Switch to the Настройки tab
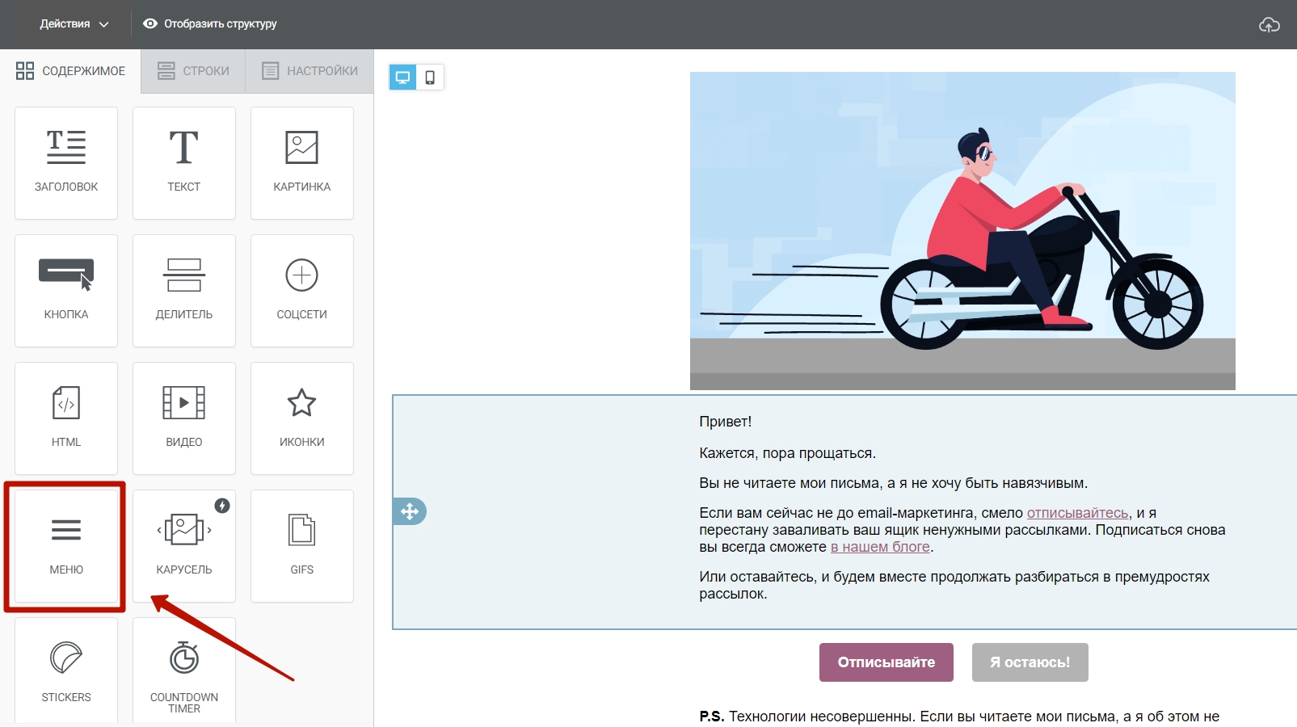This screenshot has height=727, width=1297. 310,71
